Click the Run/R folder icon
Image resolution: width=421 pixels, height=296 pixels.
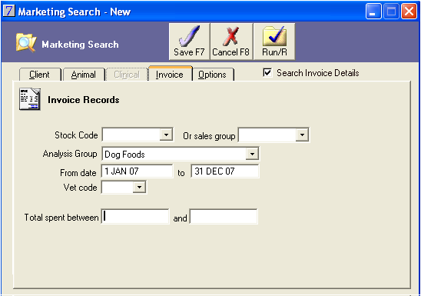click(x=274, y=35)
